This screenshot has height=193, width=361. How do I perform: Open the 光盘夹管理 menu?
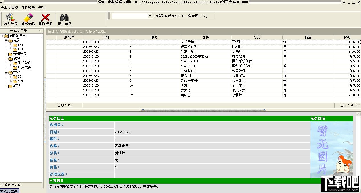coord(9,8)
